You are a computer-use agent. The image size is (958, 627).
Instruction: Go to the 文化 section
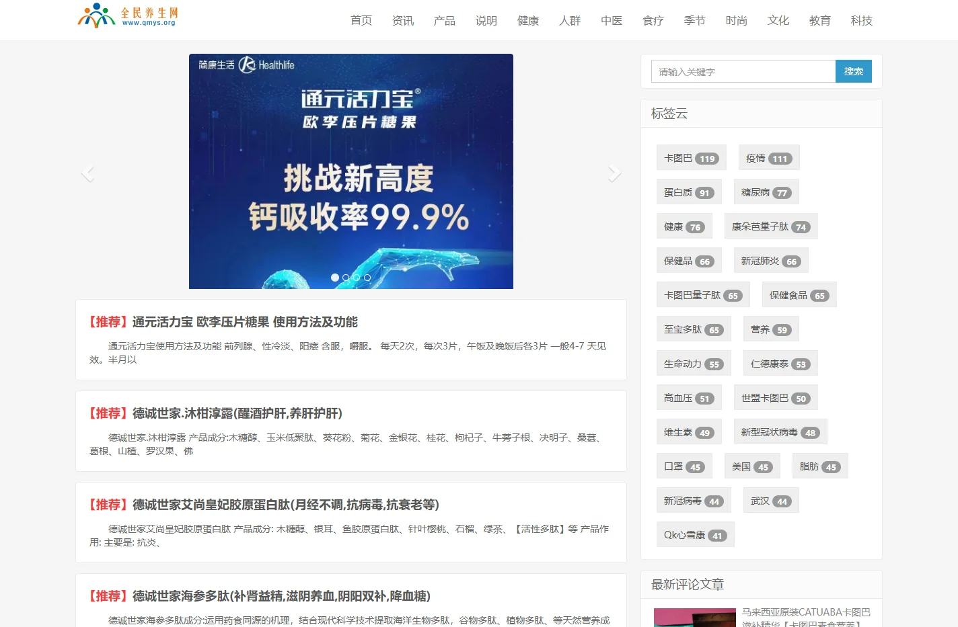[778, 21]
